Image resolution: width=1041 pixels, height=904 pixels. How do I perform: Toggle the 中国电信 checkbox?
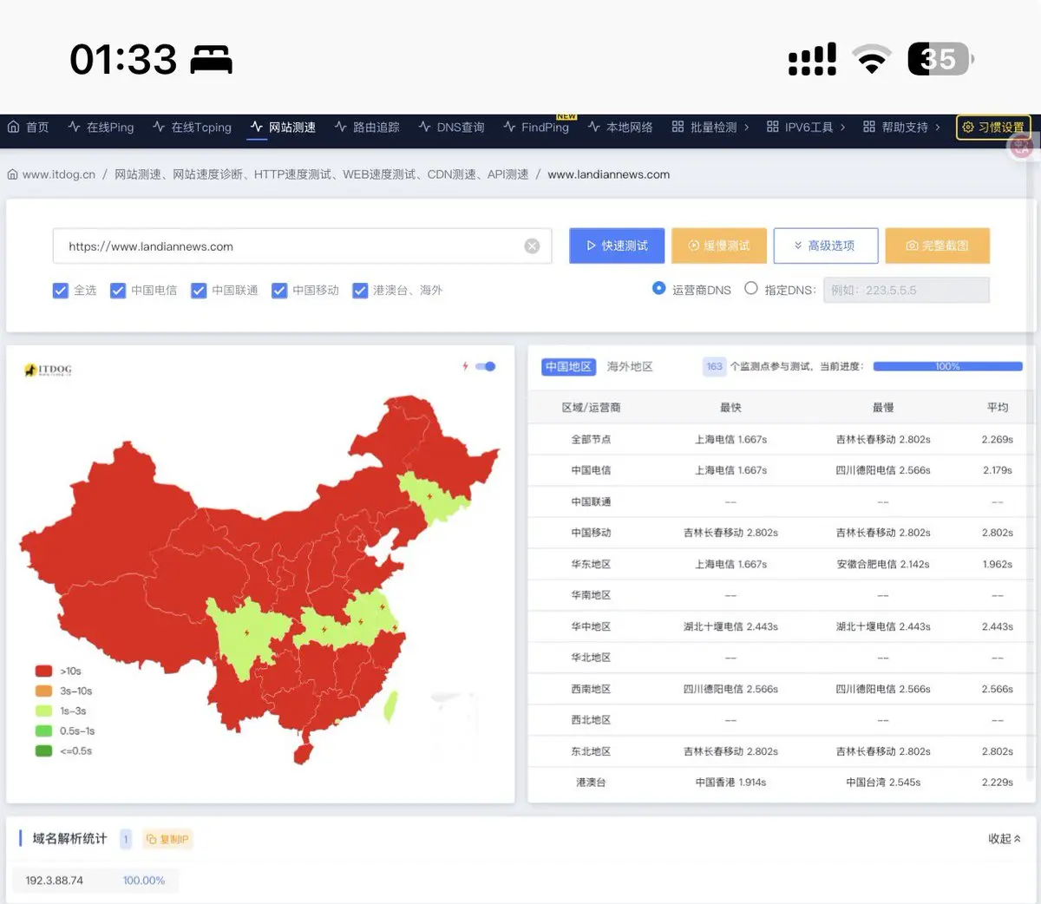click(118, 291)
